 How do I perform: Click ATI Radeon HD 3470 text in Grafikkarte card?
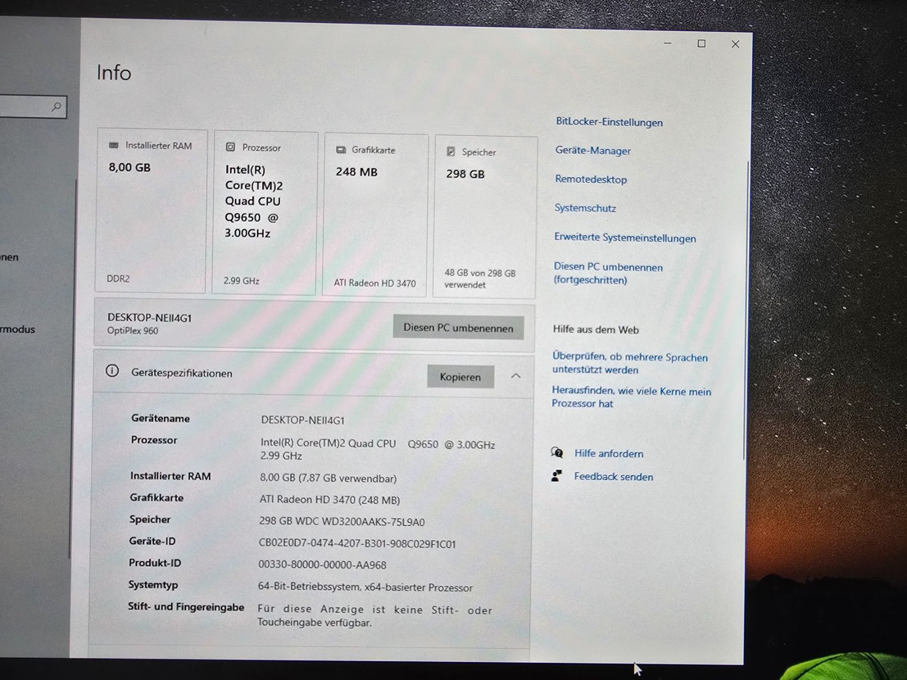tap(375, 283)
